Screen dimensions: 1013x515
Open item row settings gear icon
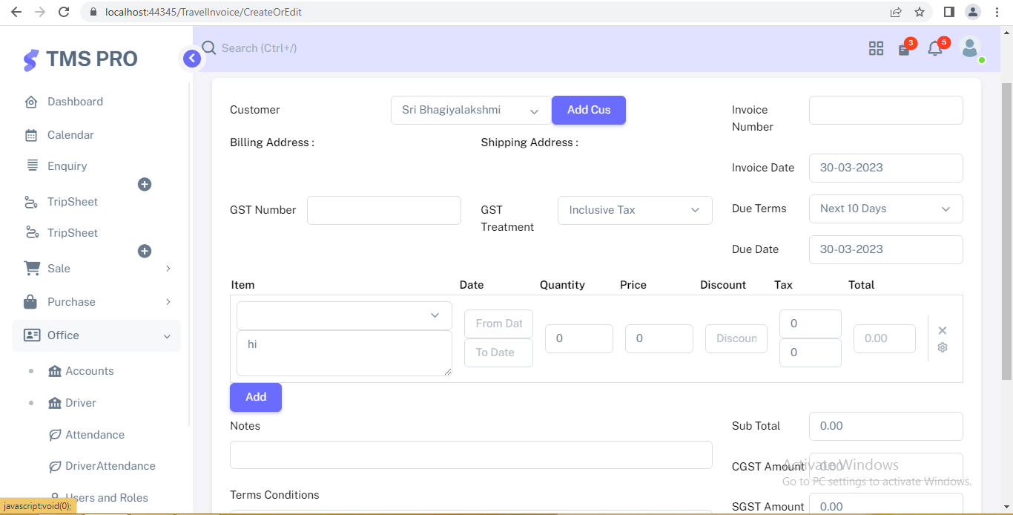pos(943,347)
